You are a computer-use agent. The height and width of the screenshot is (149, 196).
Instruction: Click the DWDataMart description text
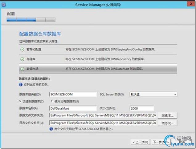[x=104, y=69]
